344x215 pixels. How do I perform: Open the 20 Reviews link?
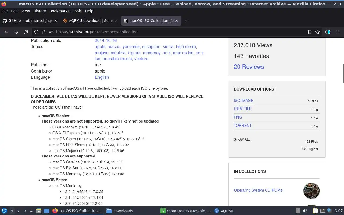[249, 67]
